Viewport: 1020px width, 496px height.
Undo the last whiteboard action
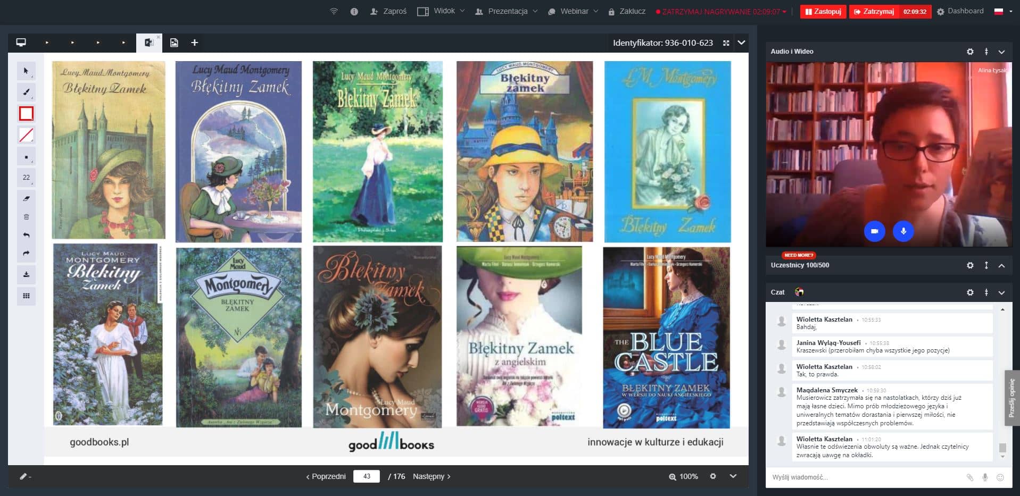(x=26, y=235)
